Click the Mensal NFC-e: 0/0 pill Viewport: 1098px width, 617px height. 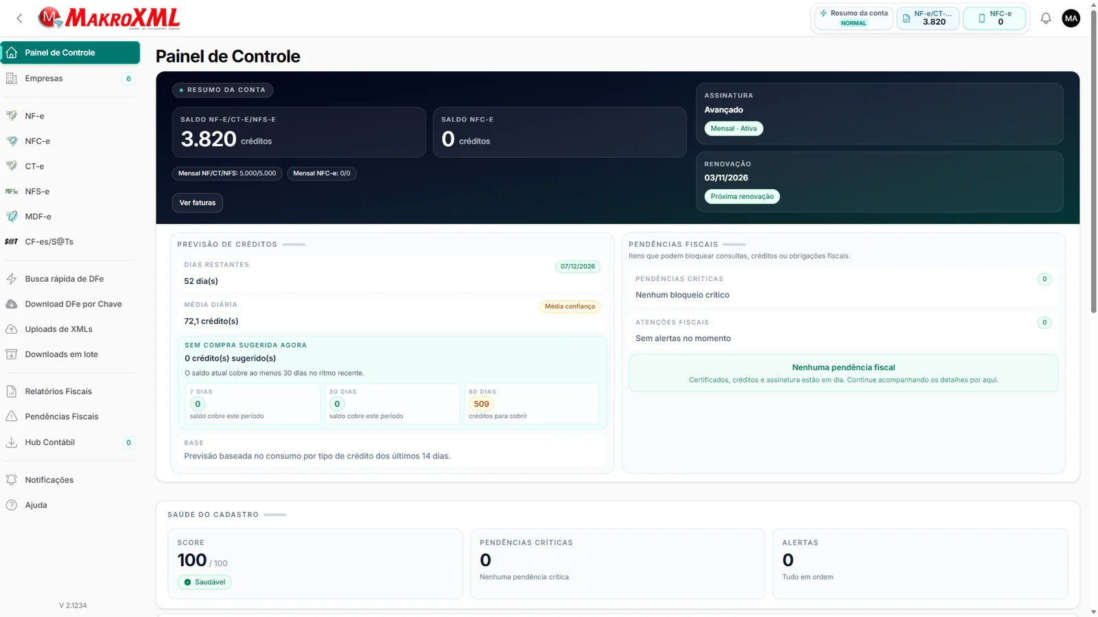322,173
